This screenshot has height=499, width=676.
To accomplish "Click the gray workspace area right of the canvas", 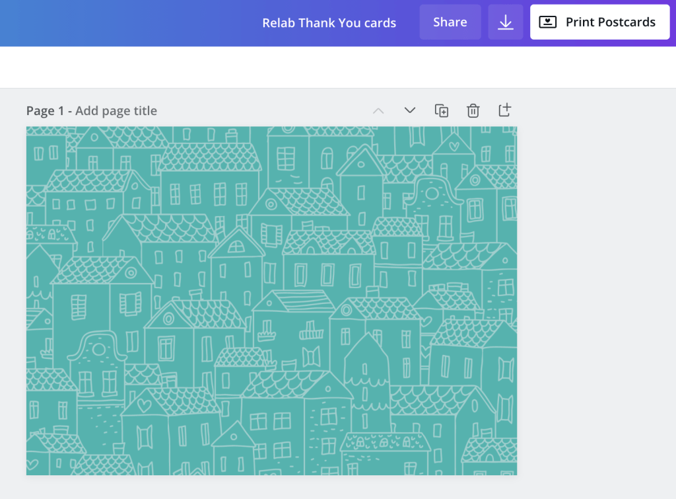I will [x=594, y=297].
